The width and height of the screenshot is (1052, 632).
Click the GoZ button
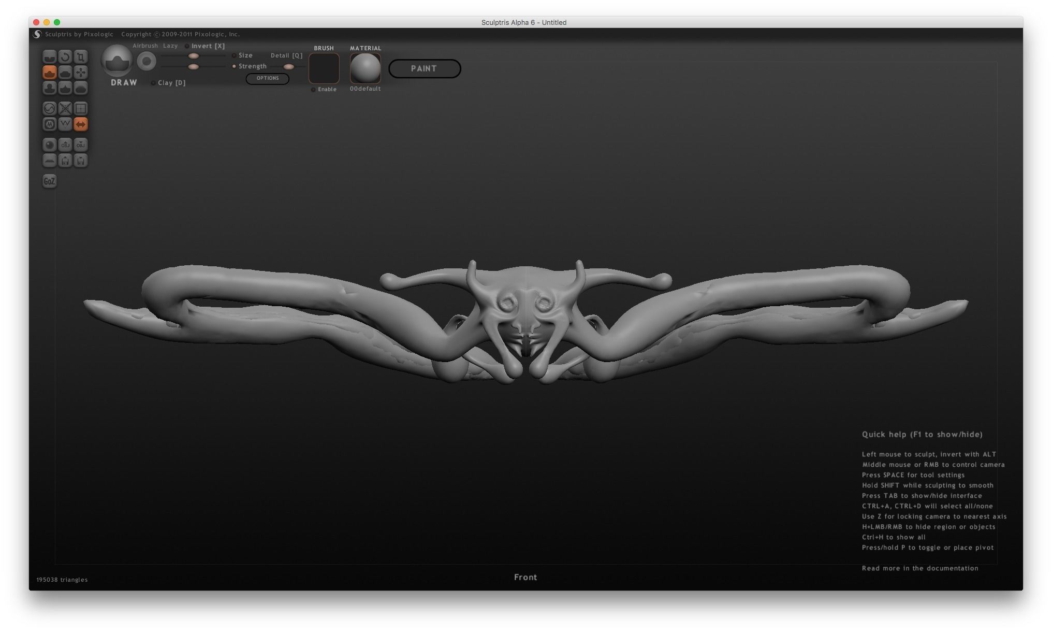pyautogui.click(x=49, y=181)
